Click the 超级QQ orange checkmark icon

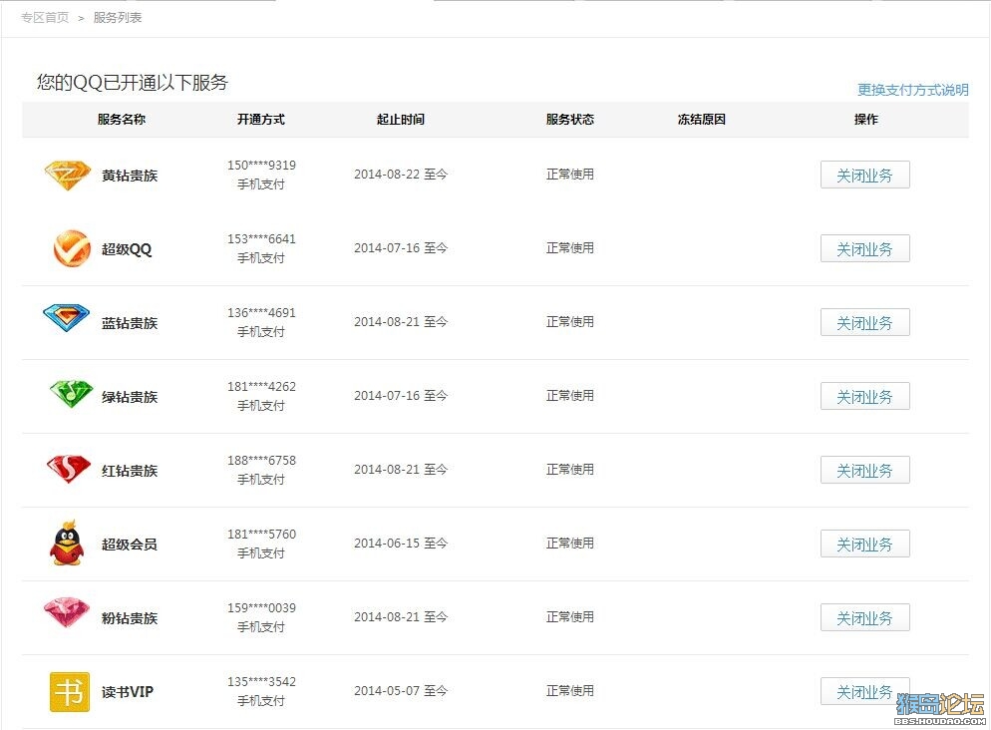(x=72, y=248)
